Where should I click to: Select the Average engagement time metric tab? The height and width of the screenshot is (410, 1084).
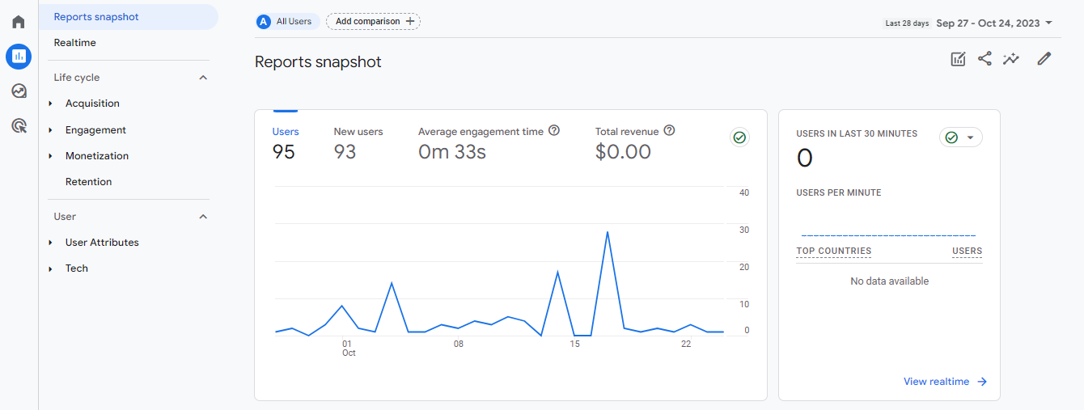click(489, 142)
